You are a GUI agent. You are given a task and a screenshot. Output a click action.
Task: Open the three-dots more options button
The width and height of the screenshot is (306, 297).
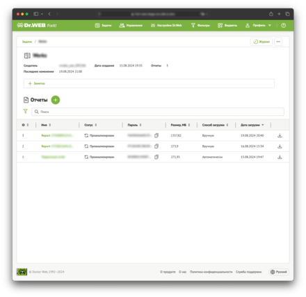(278, 42)
